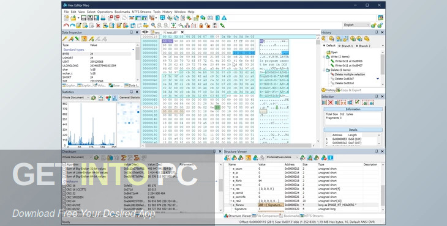
Task: Collapse the Delete (6 items) history node
Action: point(325,70)
